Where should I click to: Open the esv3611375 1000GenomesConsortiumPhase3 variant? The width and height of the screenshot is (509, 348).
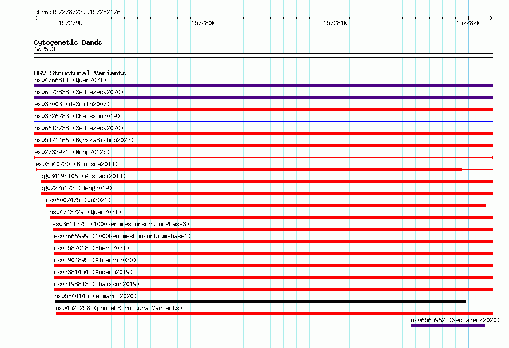click(273, 230)
